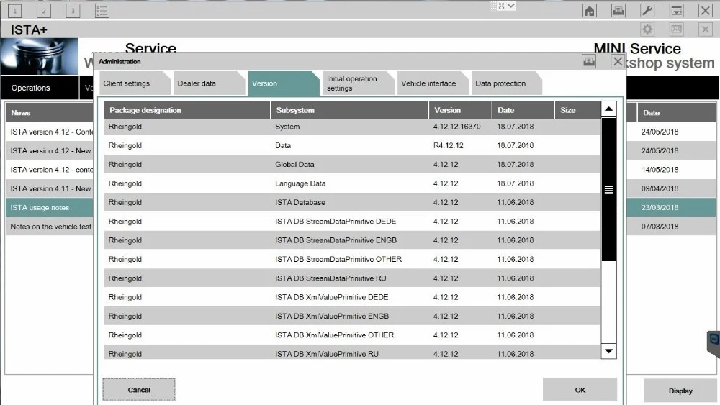
Task: Print from Administration dialog printer icon
Action: tap(589, 61)
